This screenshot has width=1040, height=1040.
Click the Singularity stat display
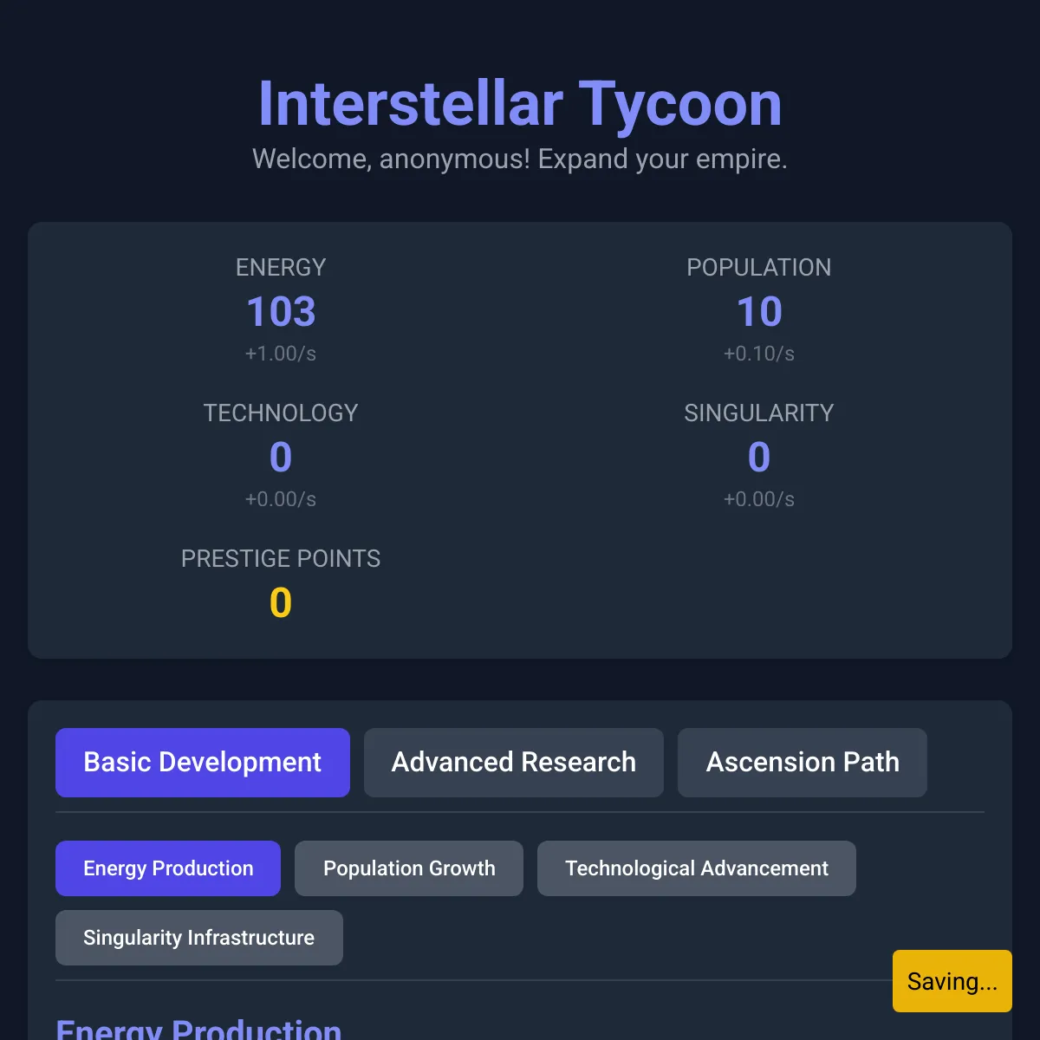pyautogui.click(x=759, y=457)
